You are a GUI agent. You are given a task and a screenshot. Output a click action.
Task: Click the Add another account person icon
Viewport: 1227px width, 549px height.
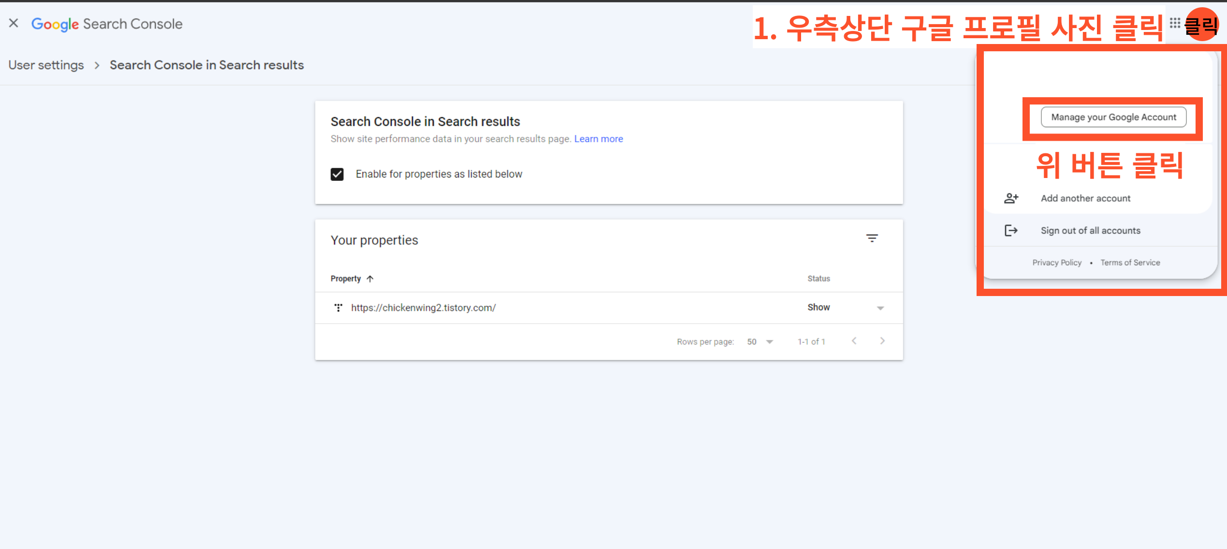pos(1011,198)
